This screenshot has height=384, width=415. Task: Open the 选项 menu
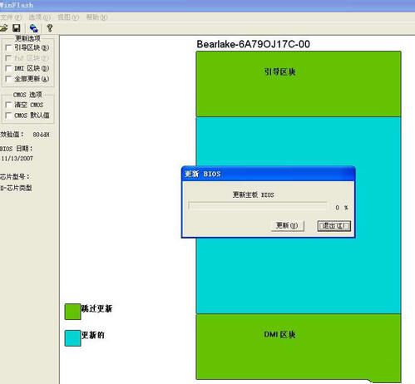(x=40, y=17)
